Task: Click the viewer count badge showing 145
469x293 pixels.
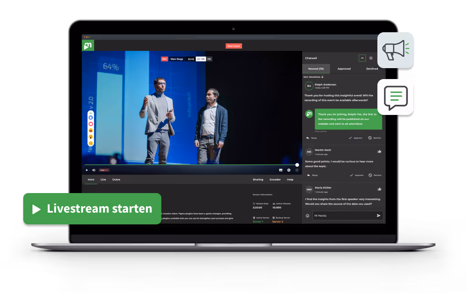Action: tap(201, 59)
